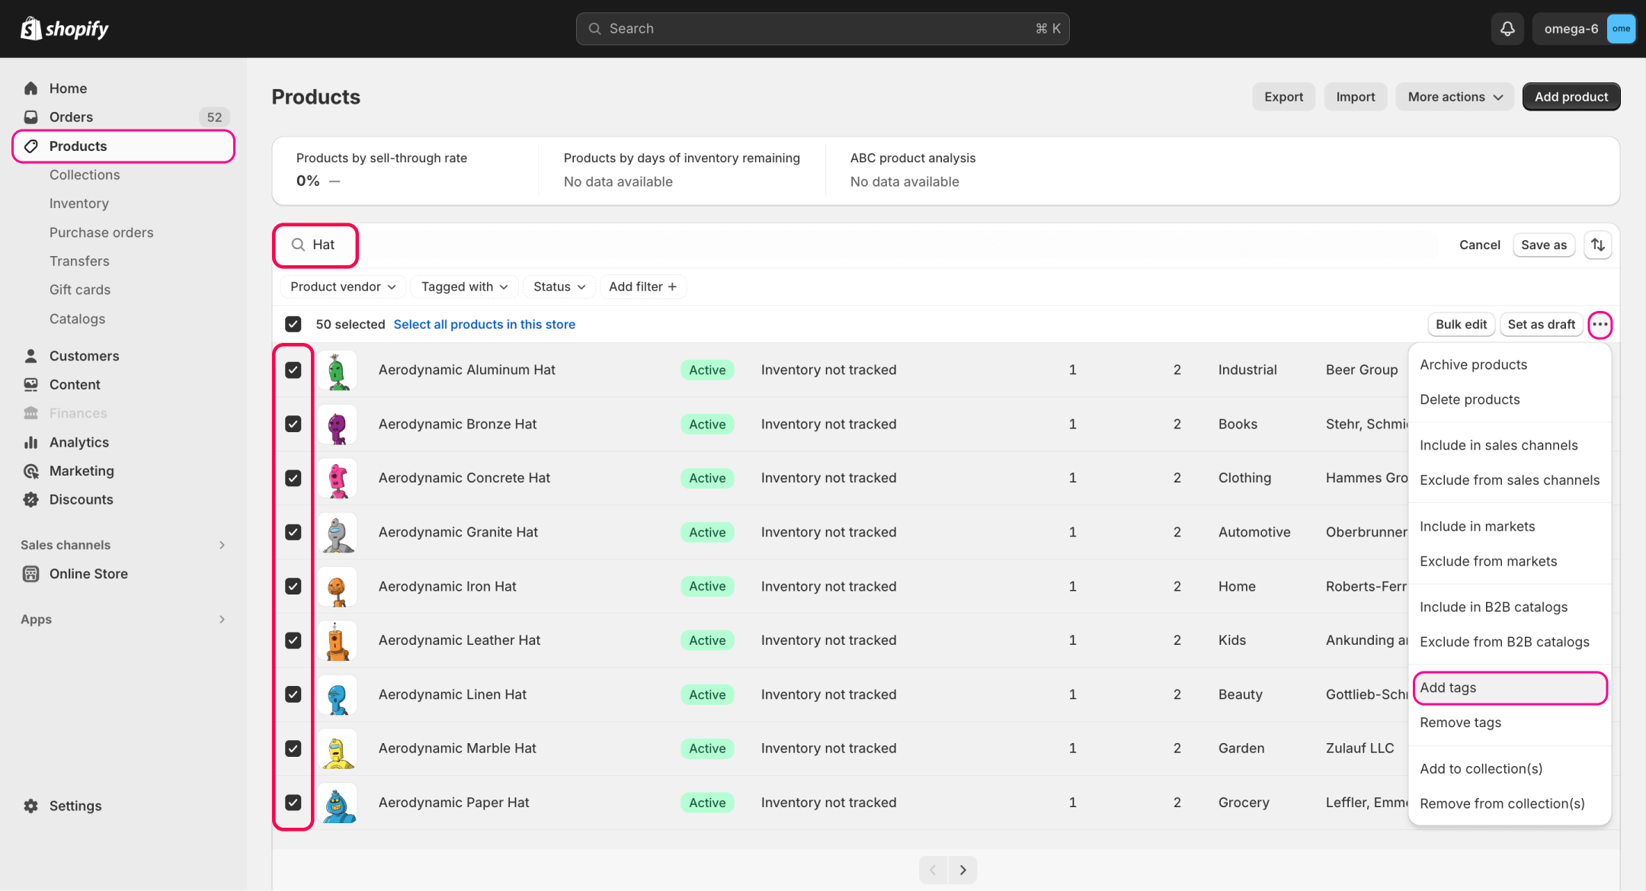Expand the More actions dropdown

click(1454, 97)
